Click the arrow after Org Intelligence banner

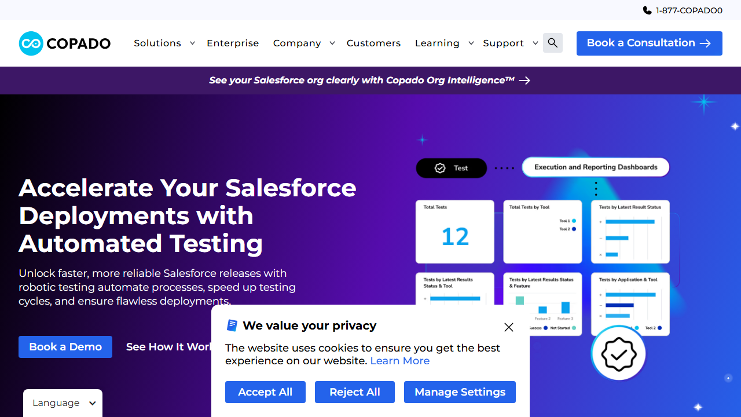(x=524, y=81)
